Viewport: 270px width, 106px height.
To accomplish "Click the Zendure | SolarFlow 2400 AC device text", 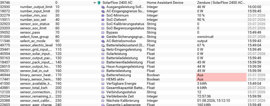I will coord(221,3).
